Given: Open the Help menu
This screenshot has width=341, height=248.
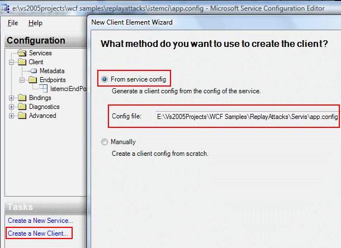Looking at the screenshot, I should 35,23.
